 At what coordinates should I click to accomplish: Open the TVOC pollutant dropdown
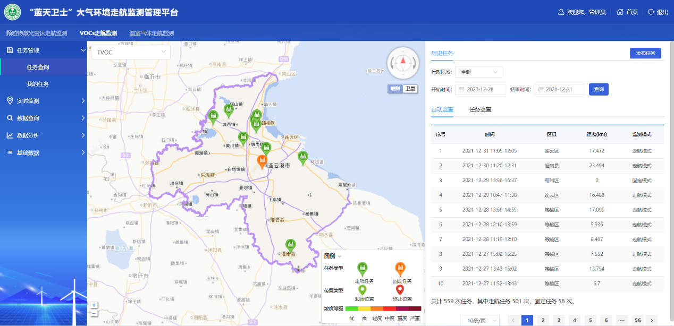(x=131, y=52)
